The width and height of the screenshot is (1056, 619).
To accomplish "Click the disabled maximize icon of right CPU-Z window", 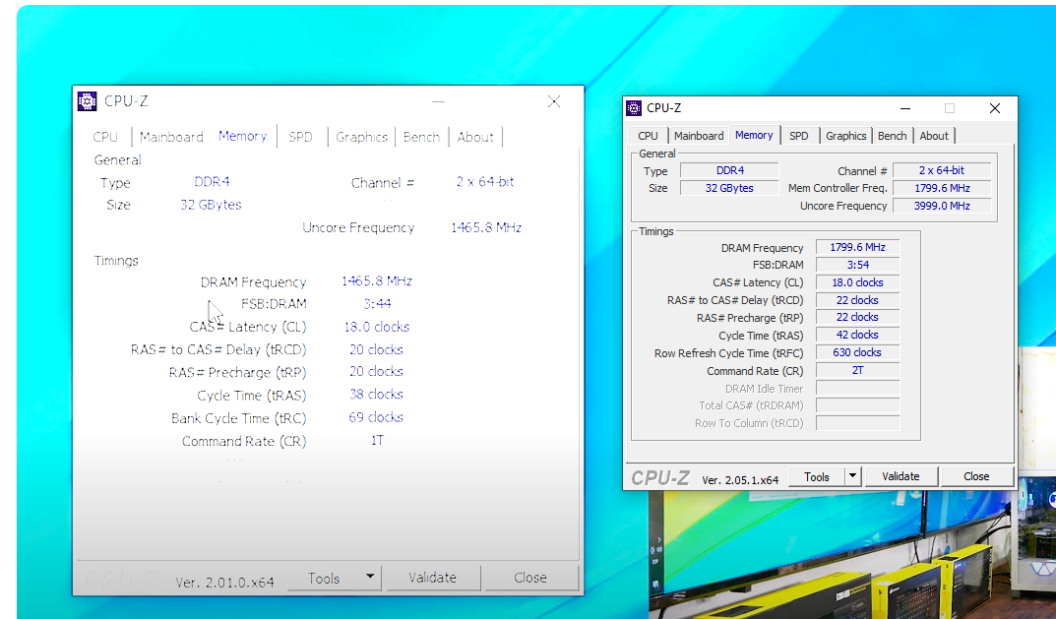I will 950,108.
